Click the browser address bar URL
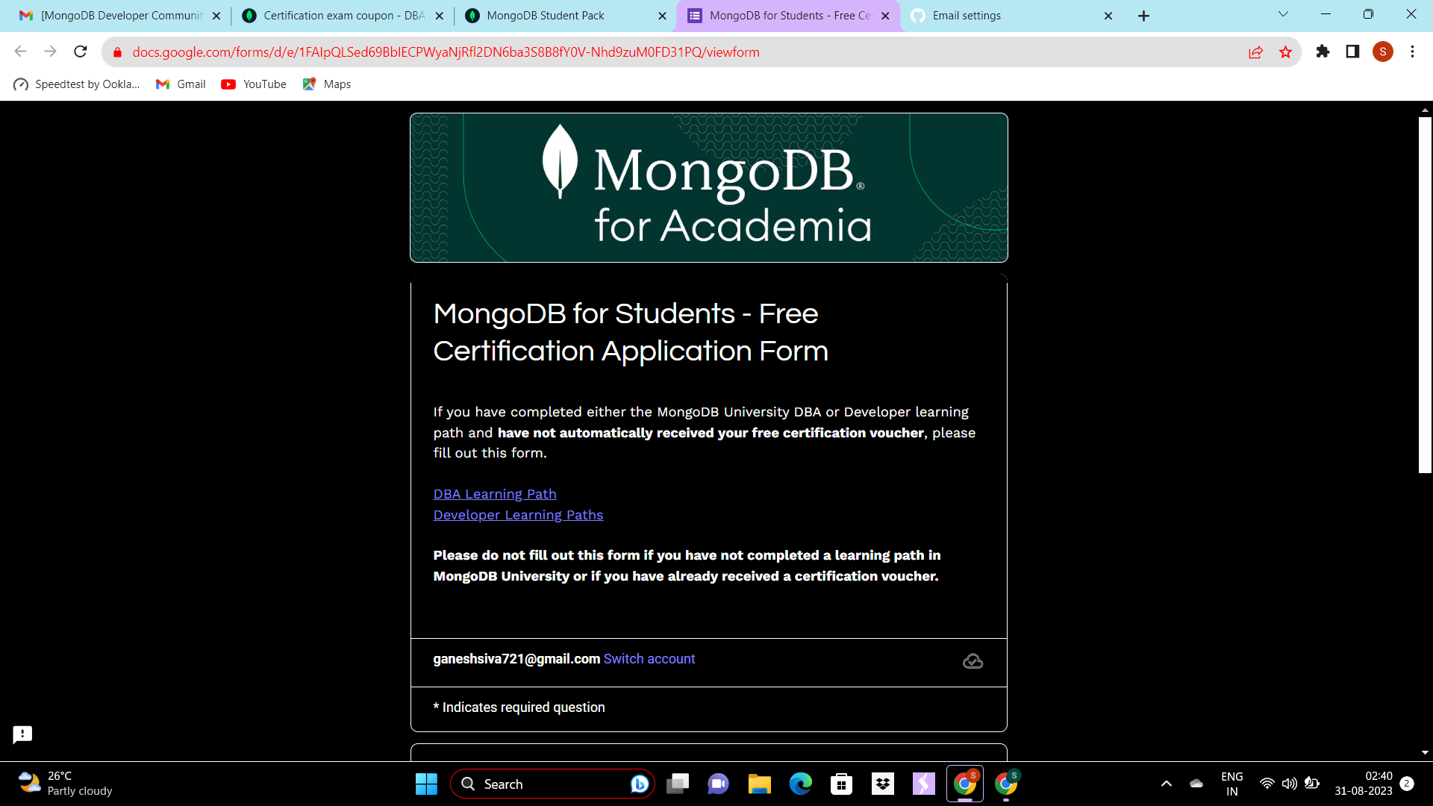1433x806 pixels. click(x=446, y=52)
